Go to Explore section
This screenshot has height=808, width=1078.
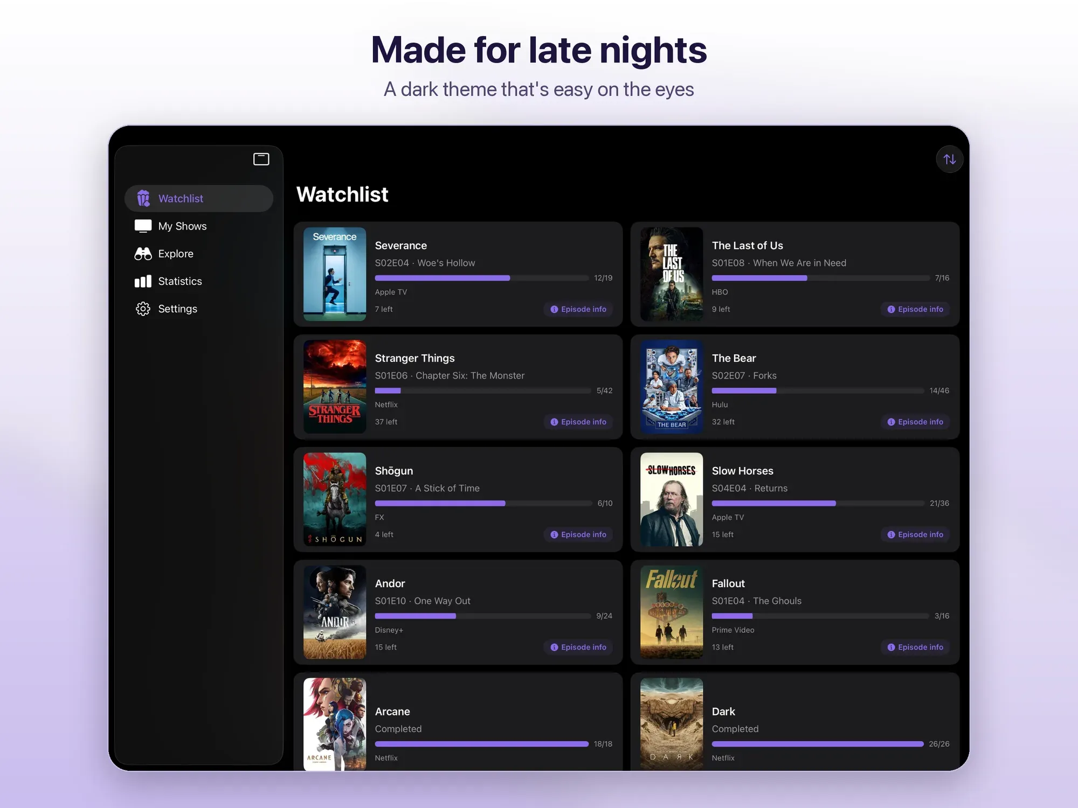pyautogui.click(x=199, y=254)
